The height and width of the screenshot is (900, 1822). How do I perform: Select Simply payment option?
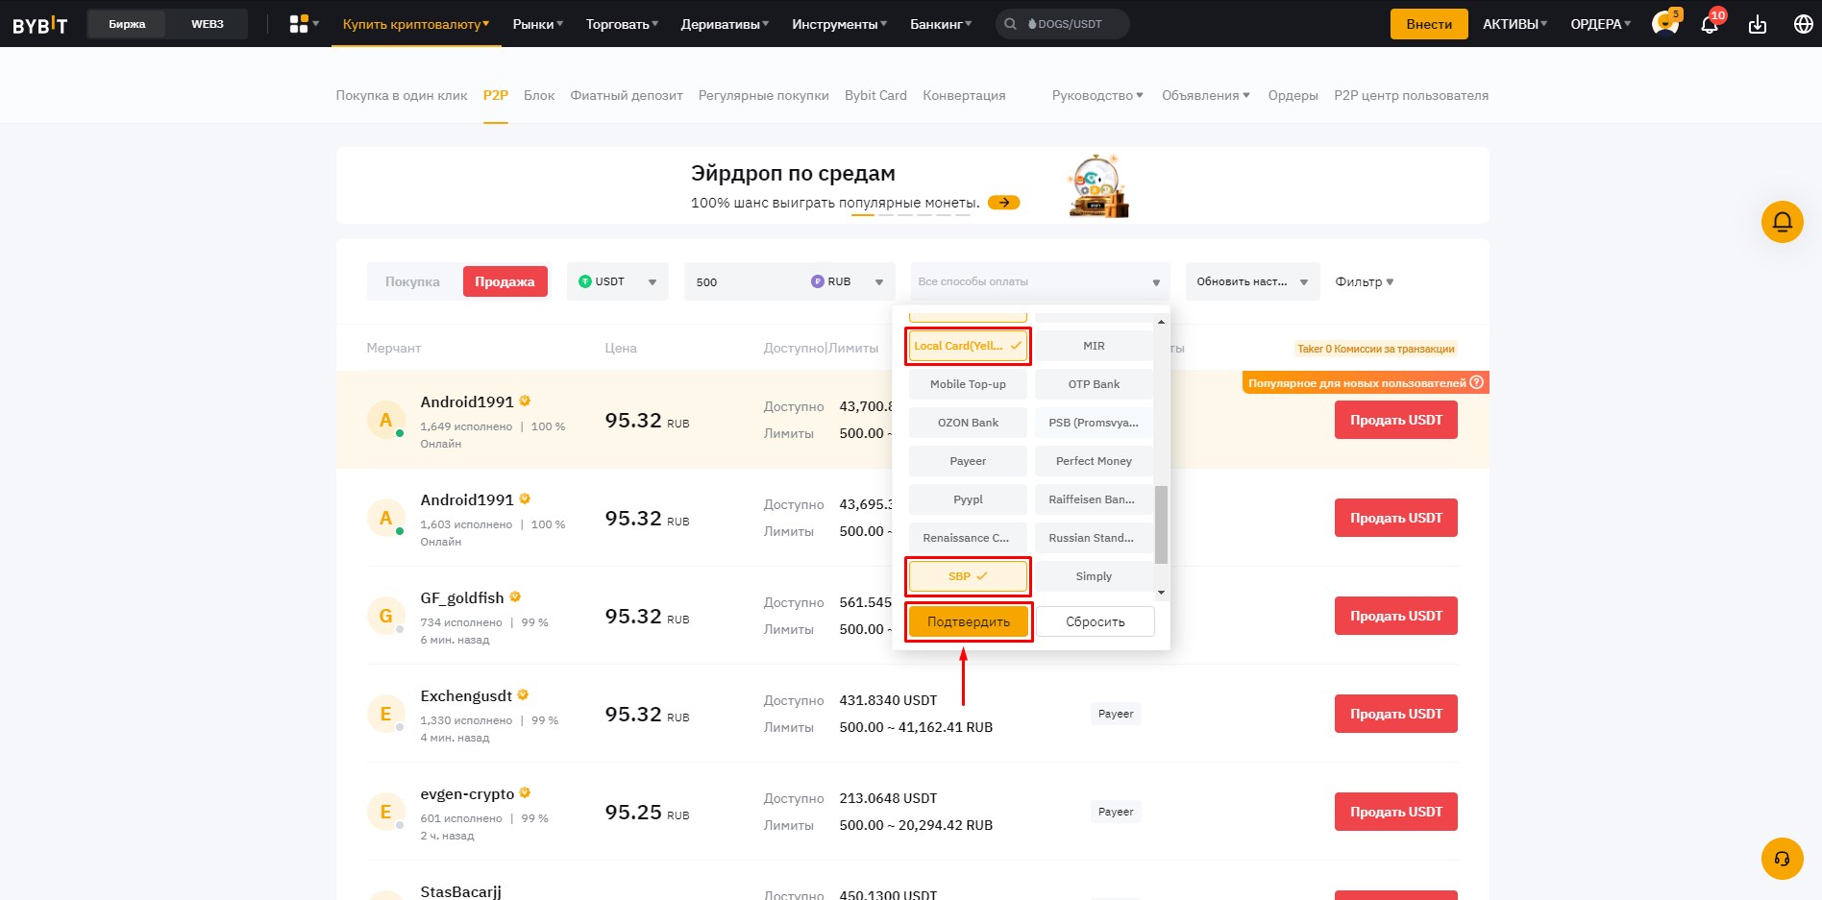(1094, 576)
